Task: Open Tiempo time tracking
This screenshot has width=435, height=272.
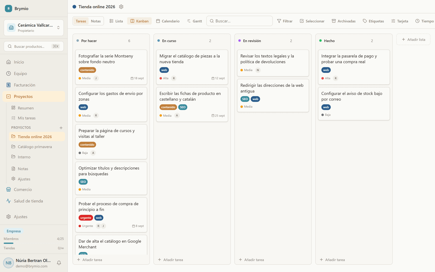Action: 424,21
